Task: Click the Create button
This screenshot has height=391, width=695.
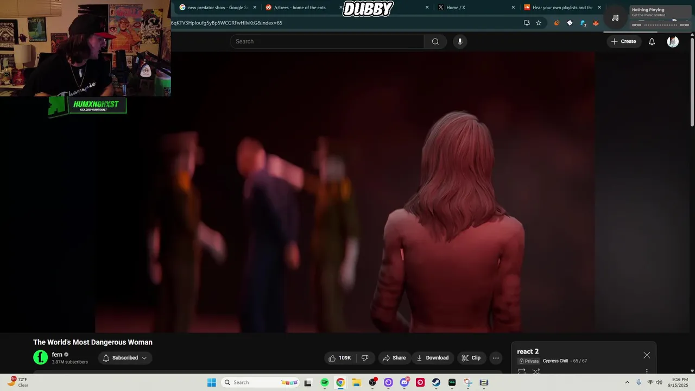Action: tap(623, 41)
